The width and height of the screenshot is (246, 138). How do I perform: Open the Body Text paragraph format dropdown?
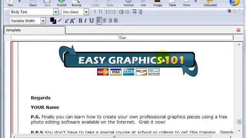pos(55,12)
